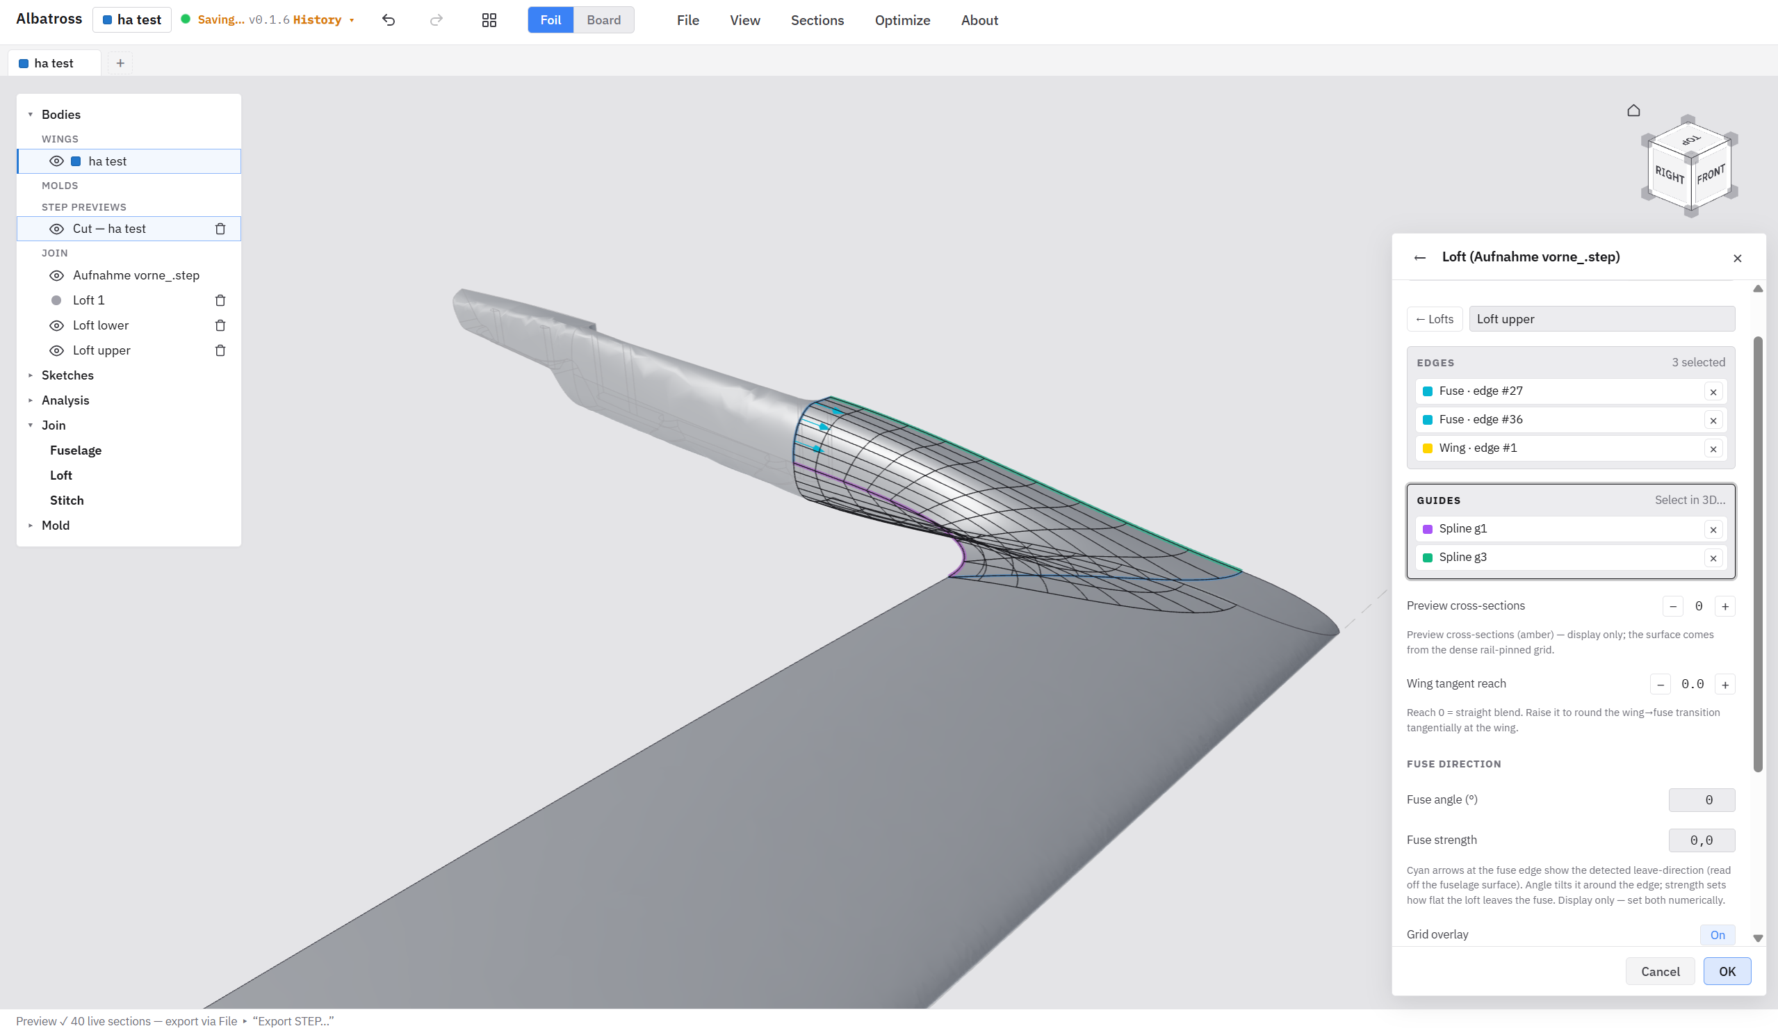The width and height of the screenshot is (1778, 1033).
Task: Click the RIGHT face of the view cube
Action: (x=1670, y=174)
